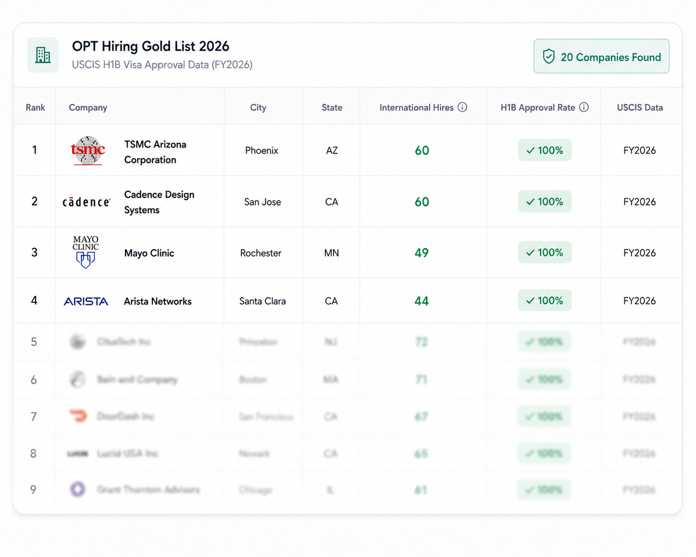The width and height of the screenshot is (696, 557).
Task: Click the MN state cell
Action: [332, 253]
